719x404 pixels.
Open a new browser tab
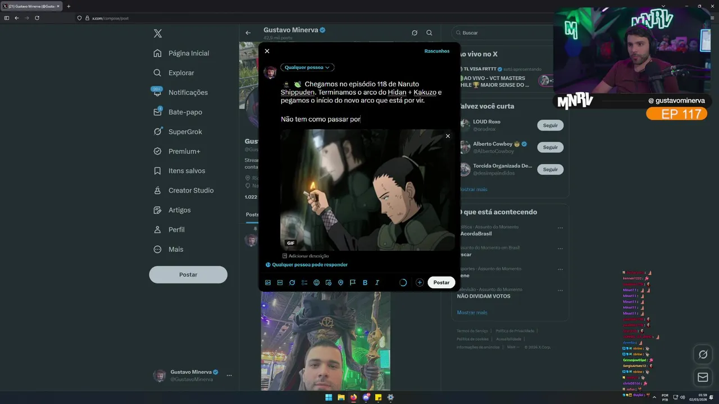click(x=69, y=6)
